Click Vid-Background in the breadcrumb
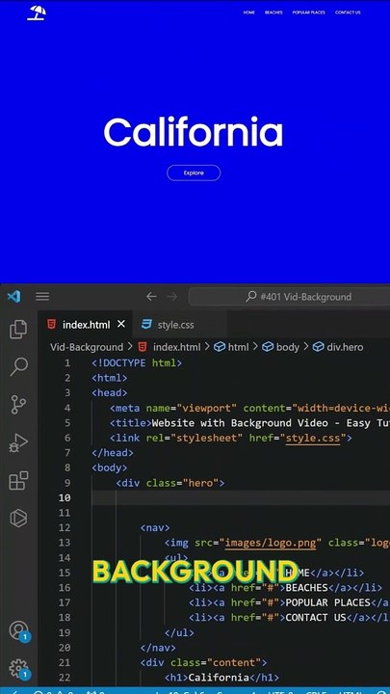The image size is (390, 694). pyautogui.click(x=87, y=347)
